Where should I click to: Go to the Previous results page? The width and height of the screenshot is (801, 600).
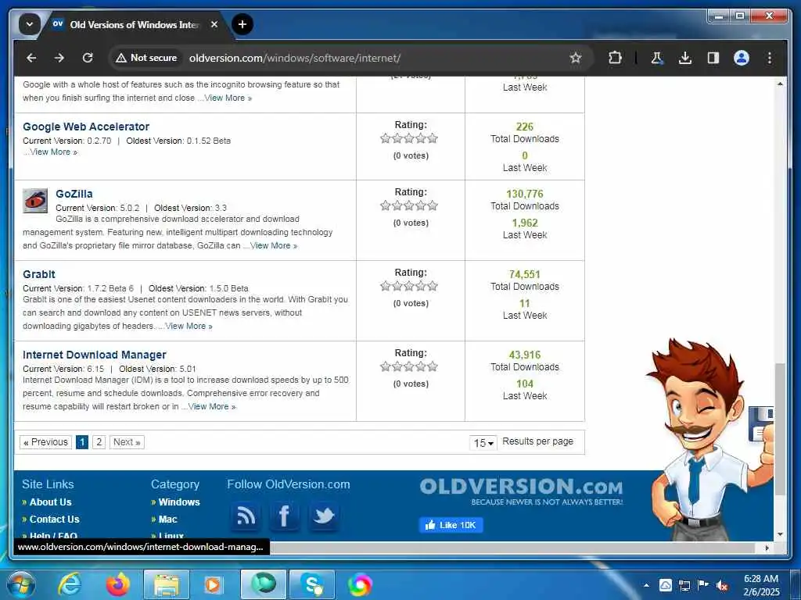coord(45,442)
